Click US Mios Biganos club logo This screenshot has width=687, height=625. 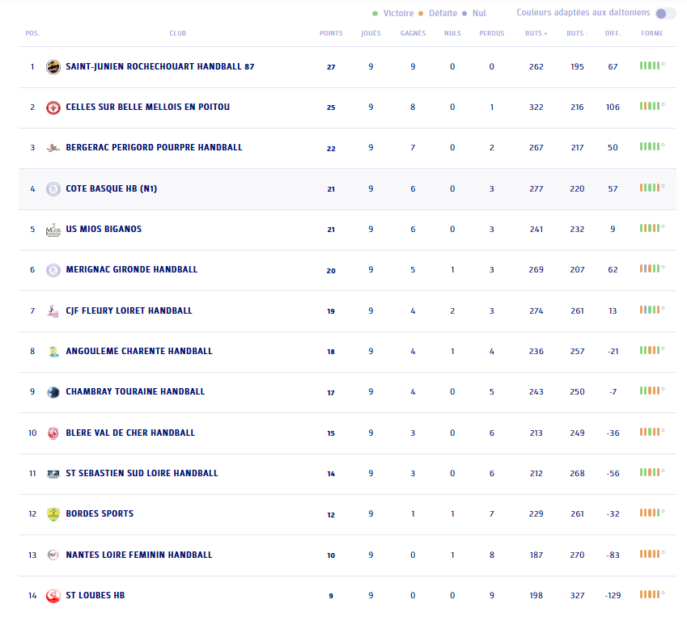coord(53,230)
